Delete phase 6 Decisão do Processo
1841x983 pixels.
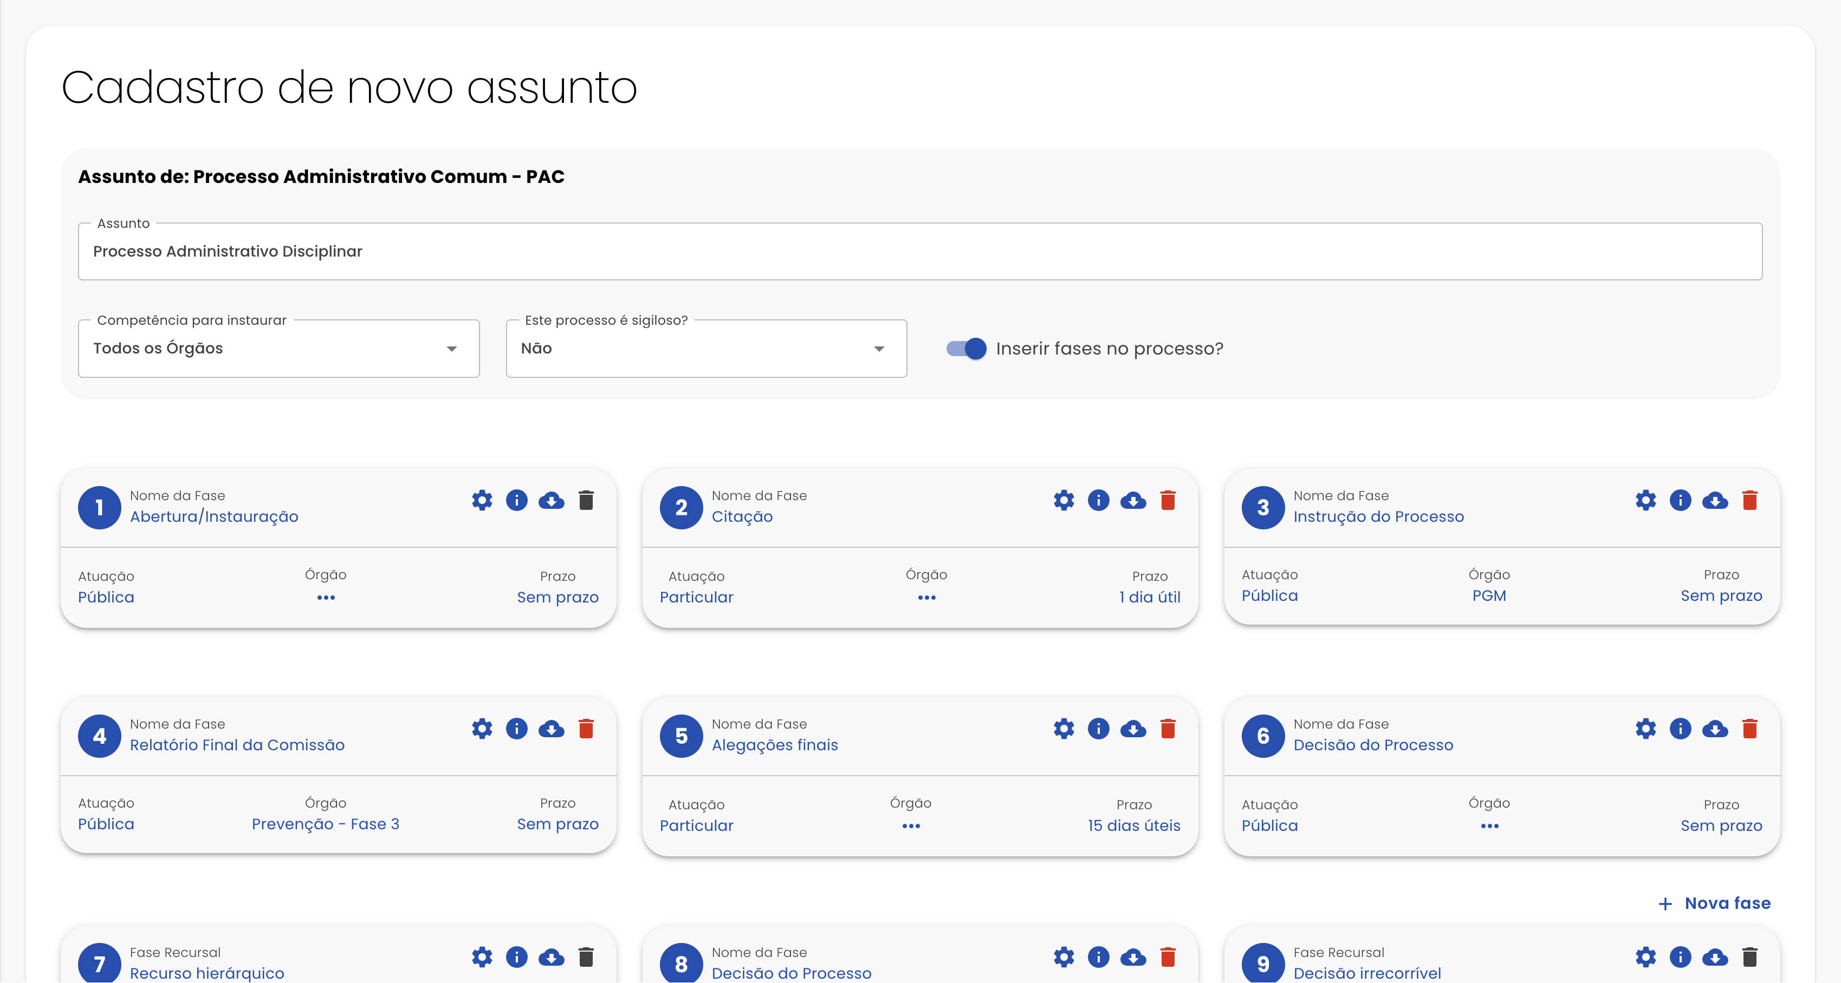tap(1749, 728)
